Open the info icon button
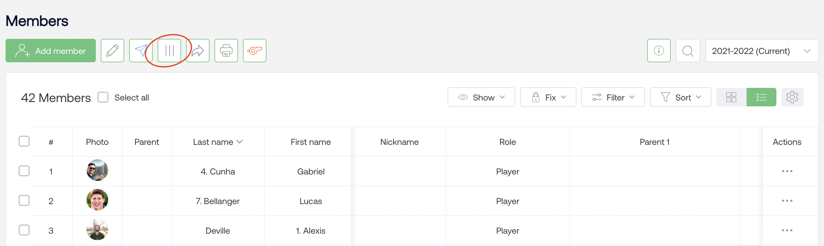This screenshot has height=246, width=824. (659, 51)
